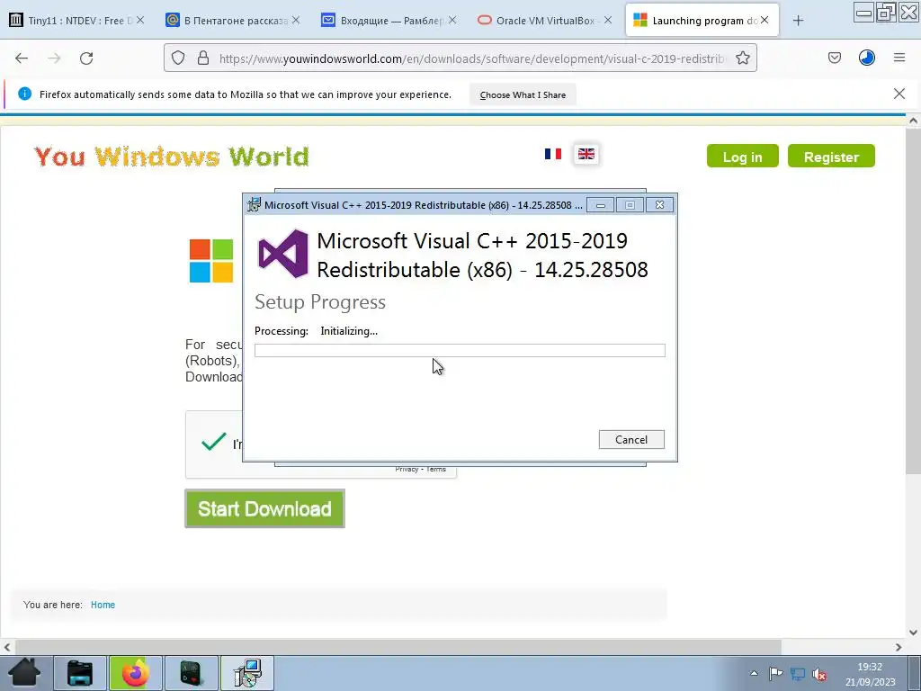
Task: Click the vertical page scrollbar
Action: (x=913, y=301)
